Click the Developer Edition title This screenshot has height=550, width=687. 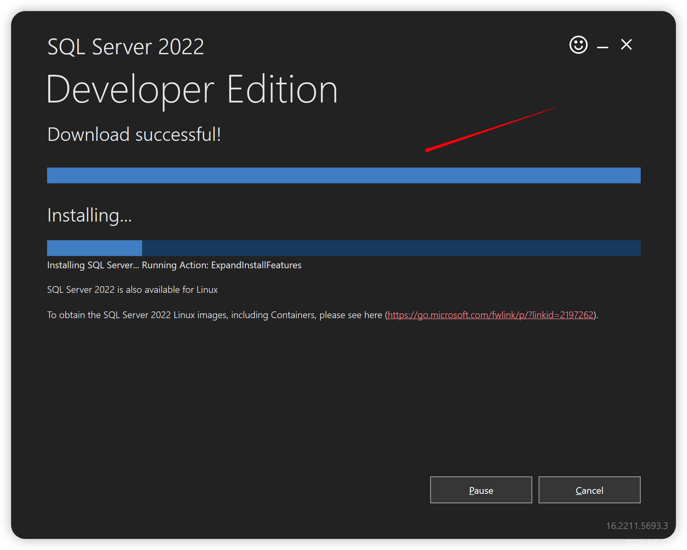click(x=192, y=89)
